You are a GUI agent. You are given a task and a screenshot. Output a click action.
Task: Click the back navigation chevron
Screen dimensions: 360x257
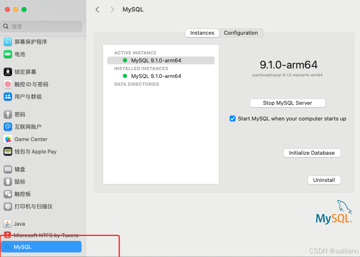coord(97,9)
